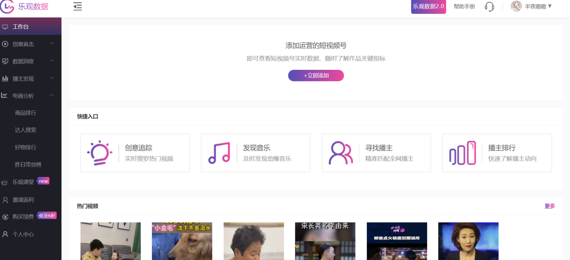Image resolution: width=570 pixels, height=260 pixels.
Task: Click the pink 乐观数据2.0 banner button
Action: pyautogui.click(x=428, y=7)
